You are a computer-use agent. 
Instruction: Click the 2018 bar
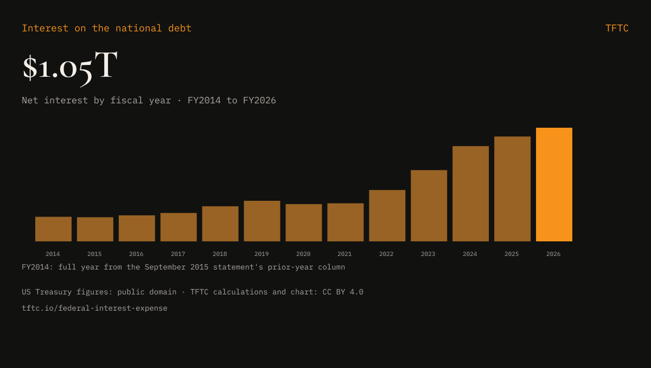click(220, 224)
